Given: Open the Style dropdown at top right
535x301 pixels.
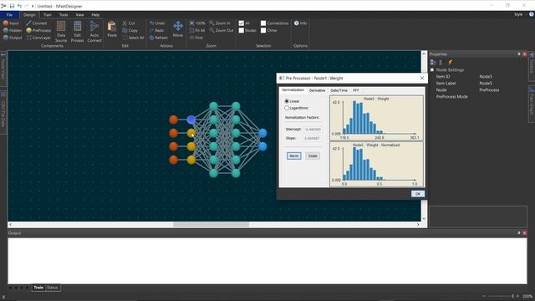Looking at the screenshot, I should click(x=520, y=14).
